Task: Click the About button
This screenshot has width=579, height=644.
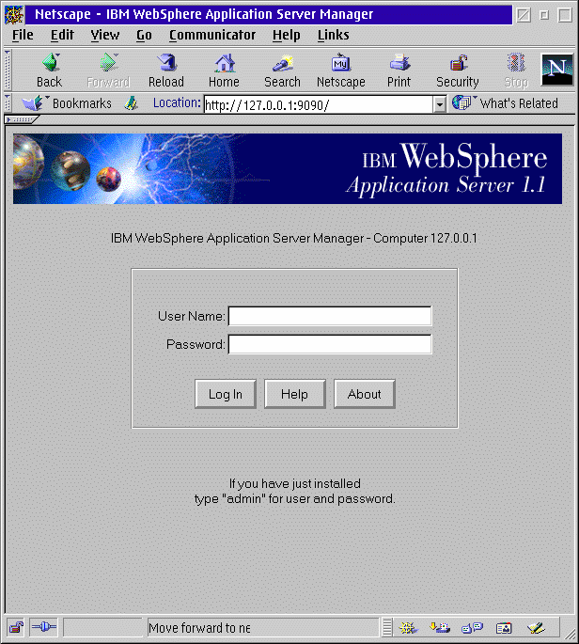Action: tap(365, 394)
